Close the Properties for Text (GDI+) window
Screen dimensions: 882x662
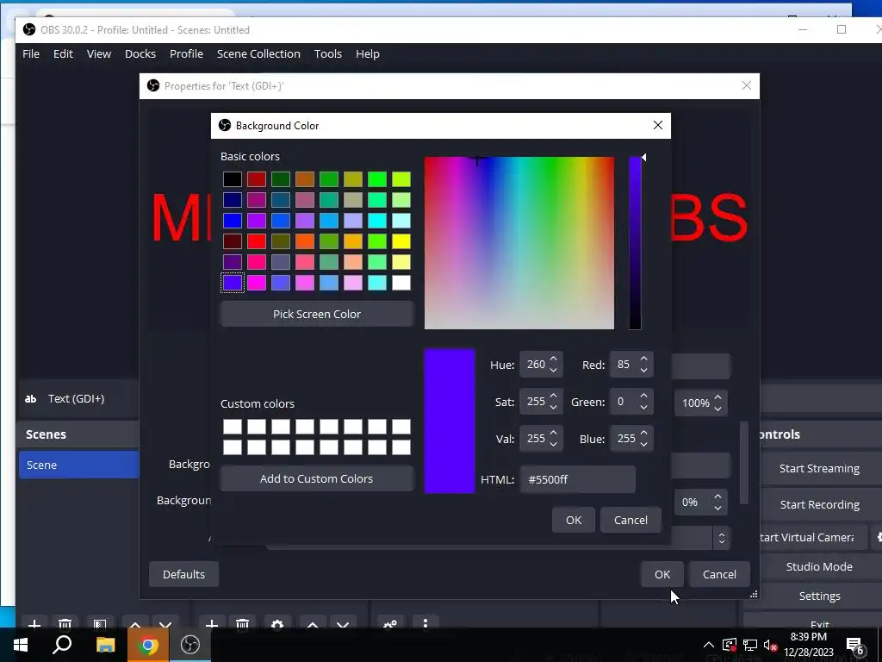click(x=747, y=85)
